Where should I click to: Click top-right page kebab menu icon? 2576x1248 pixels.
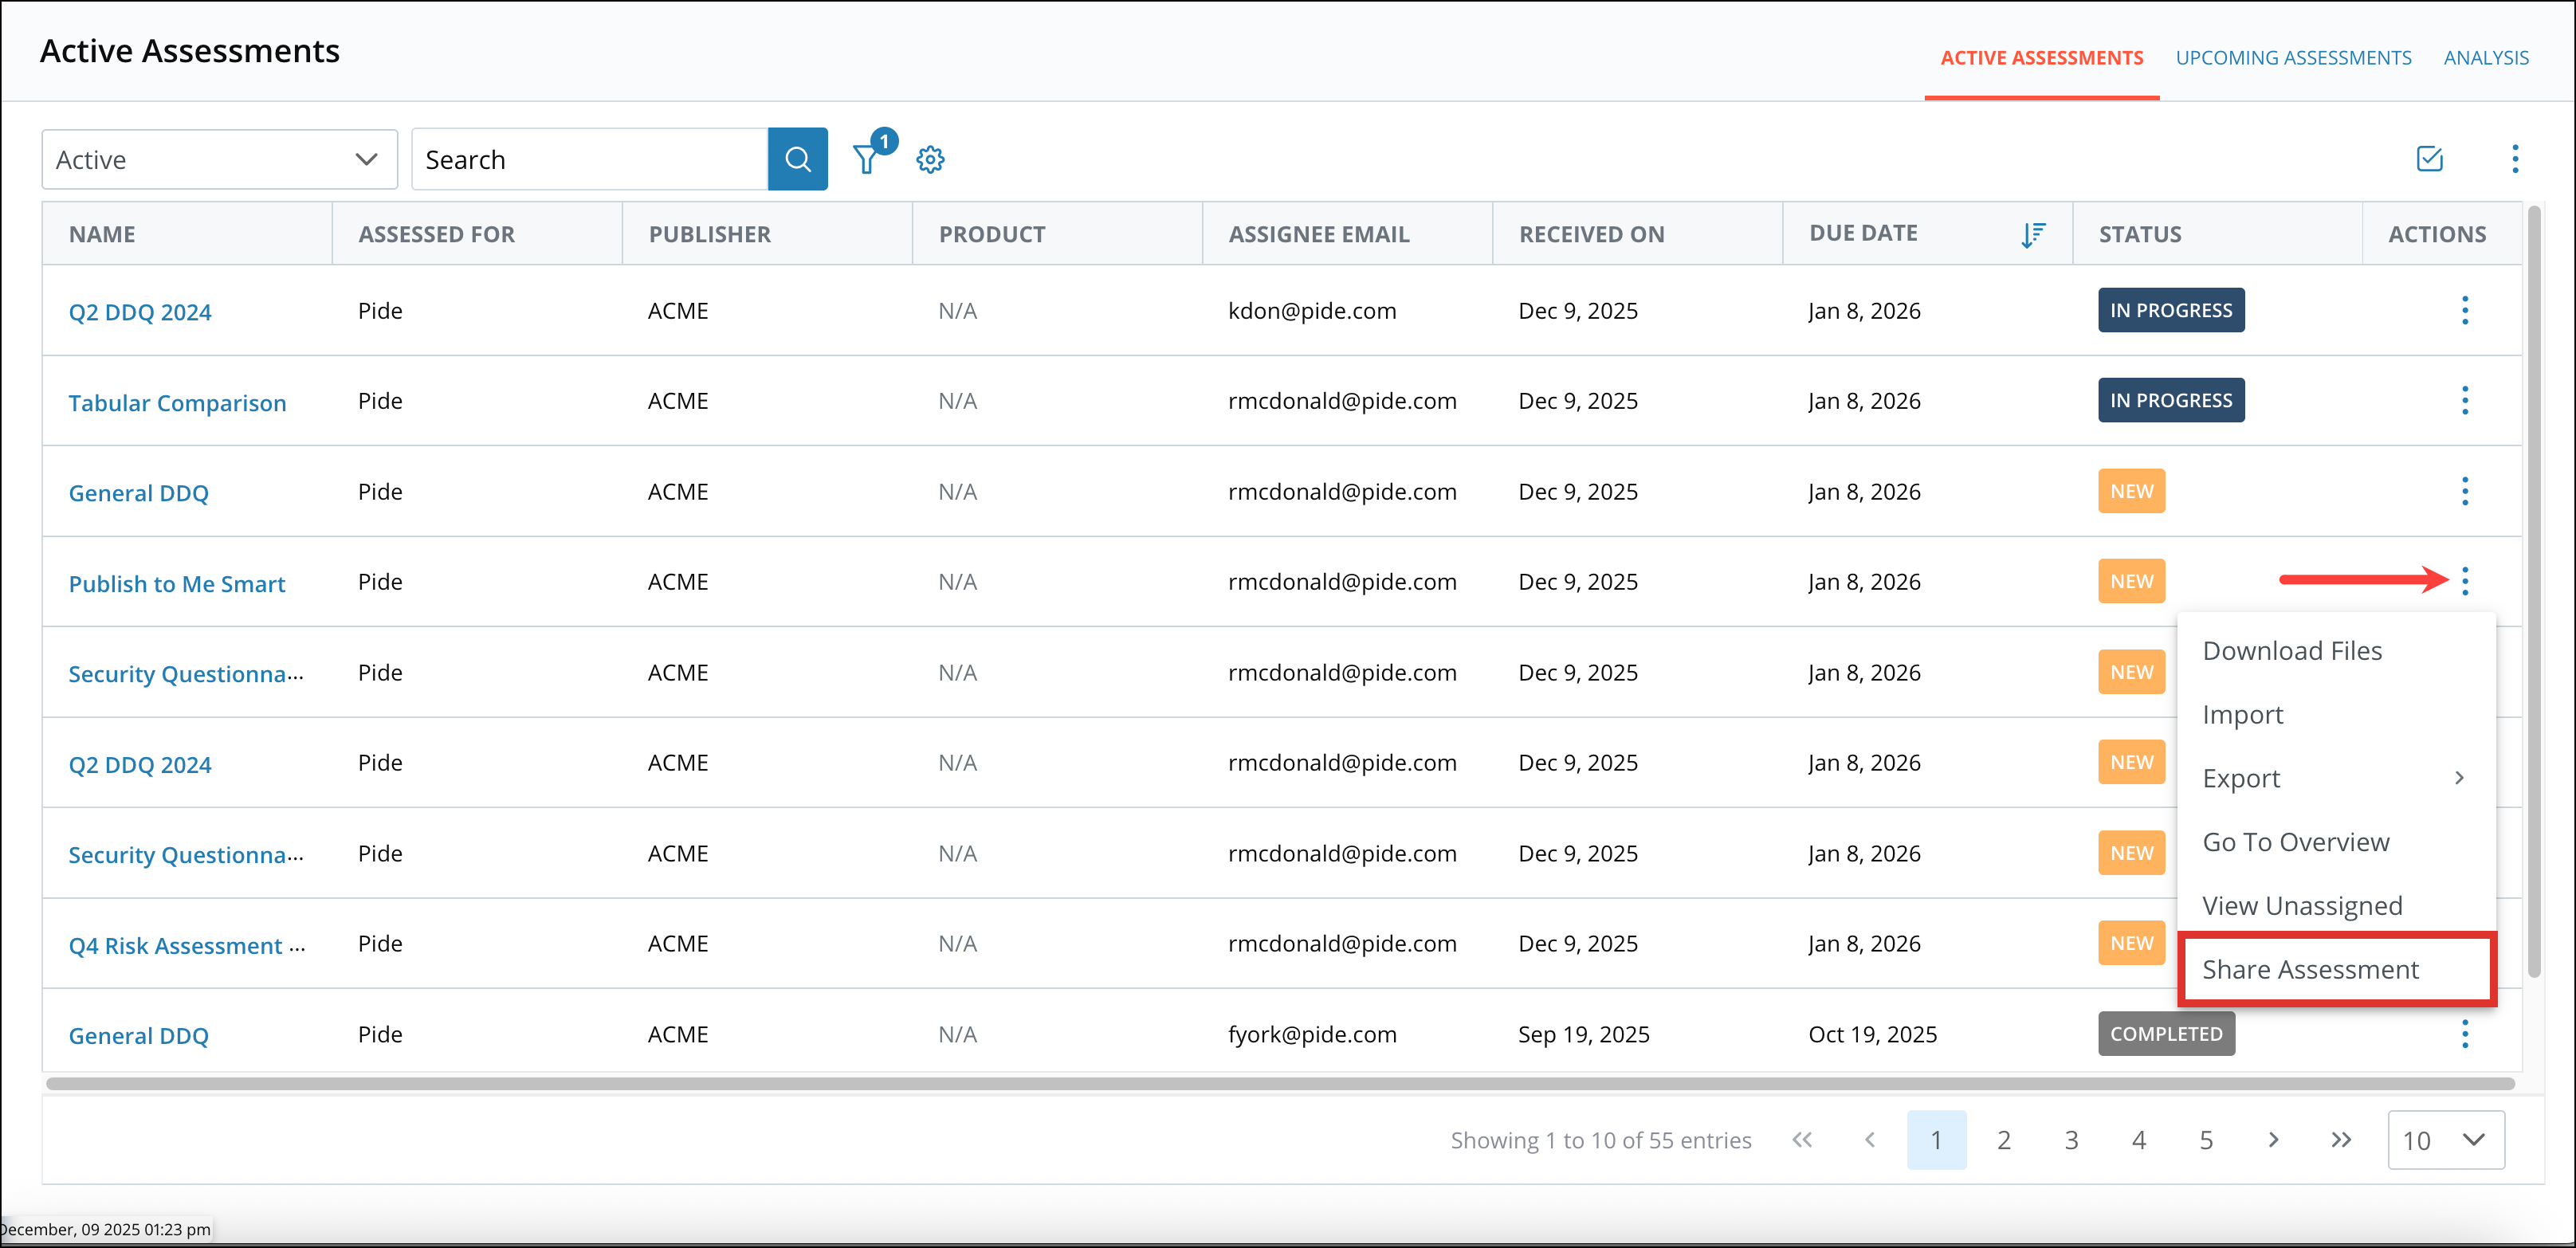[x=2515, y=159]
